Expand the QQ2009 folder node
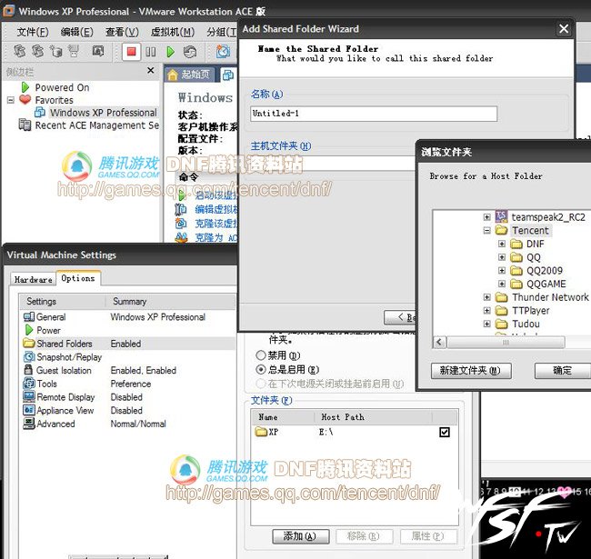Image resolution: width=591 pixels, height=559 pixels. point(502,271)
